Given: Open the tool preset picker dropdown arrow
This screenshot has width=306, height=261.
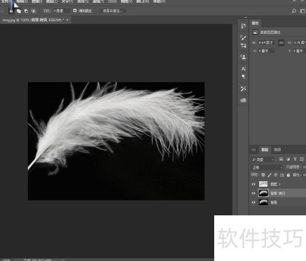Looking at the screenshot, I should click(2, 11).
